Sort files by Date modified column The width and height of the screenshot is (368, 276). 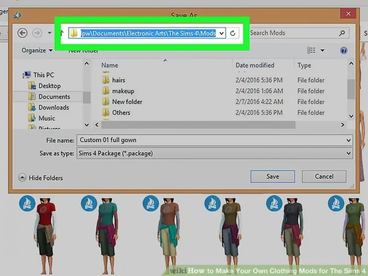pyautogui.click(x=255, y=65)
